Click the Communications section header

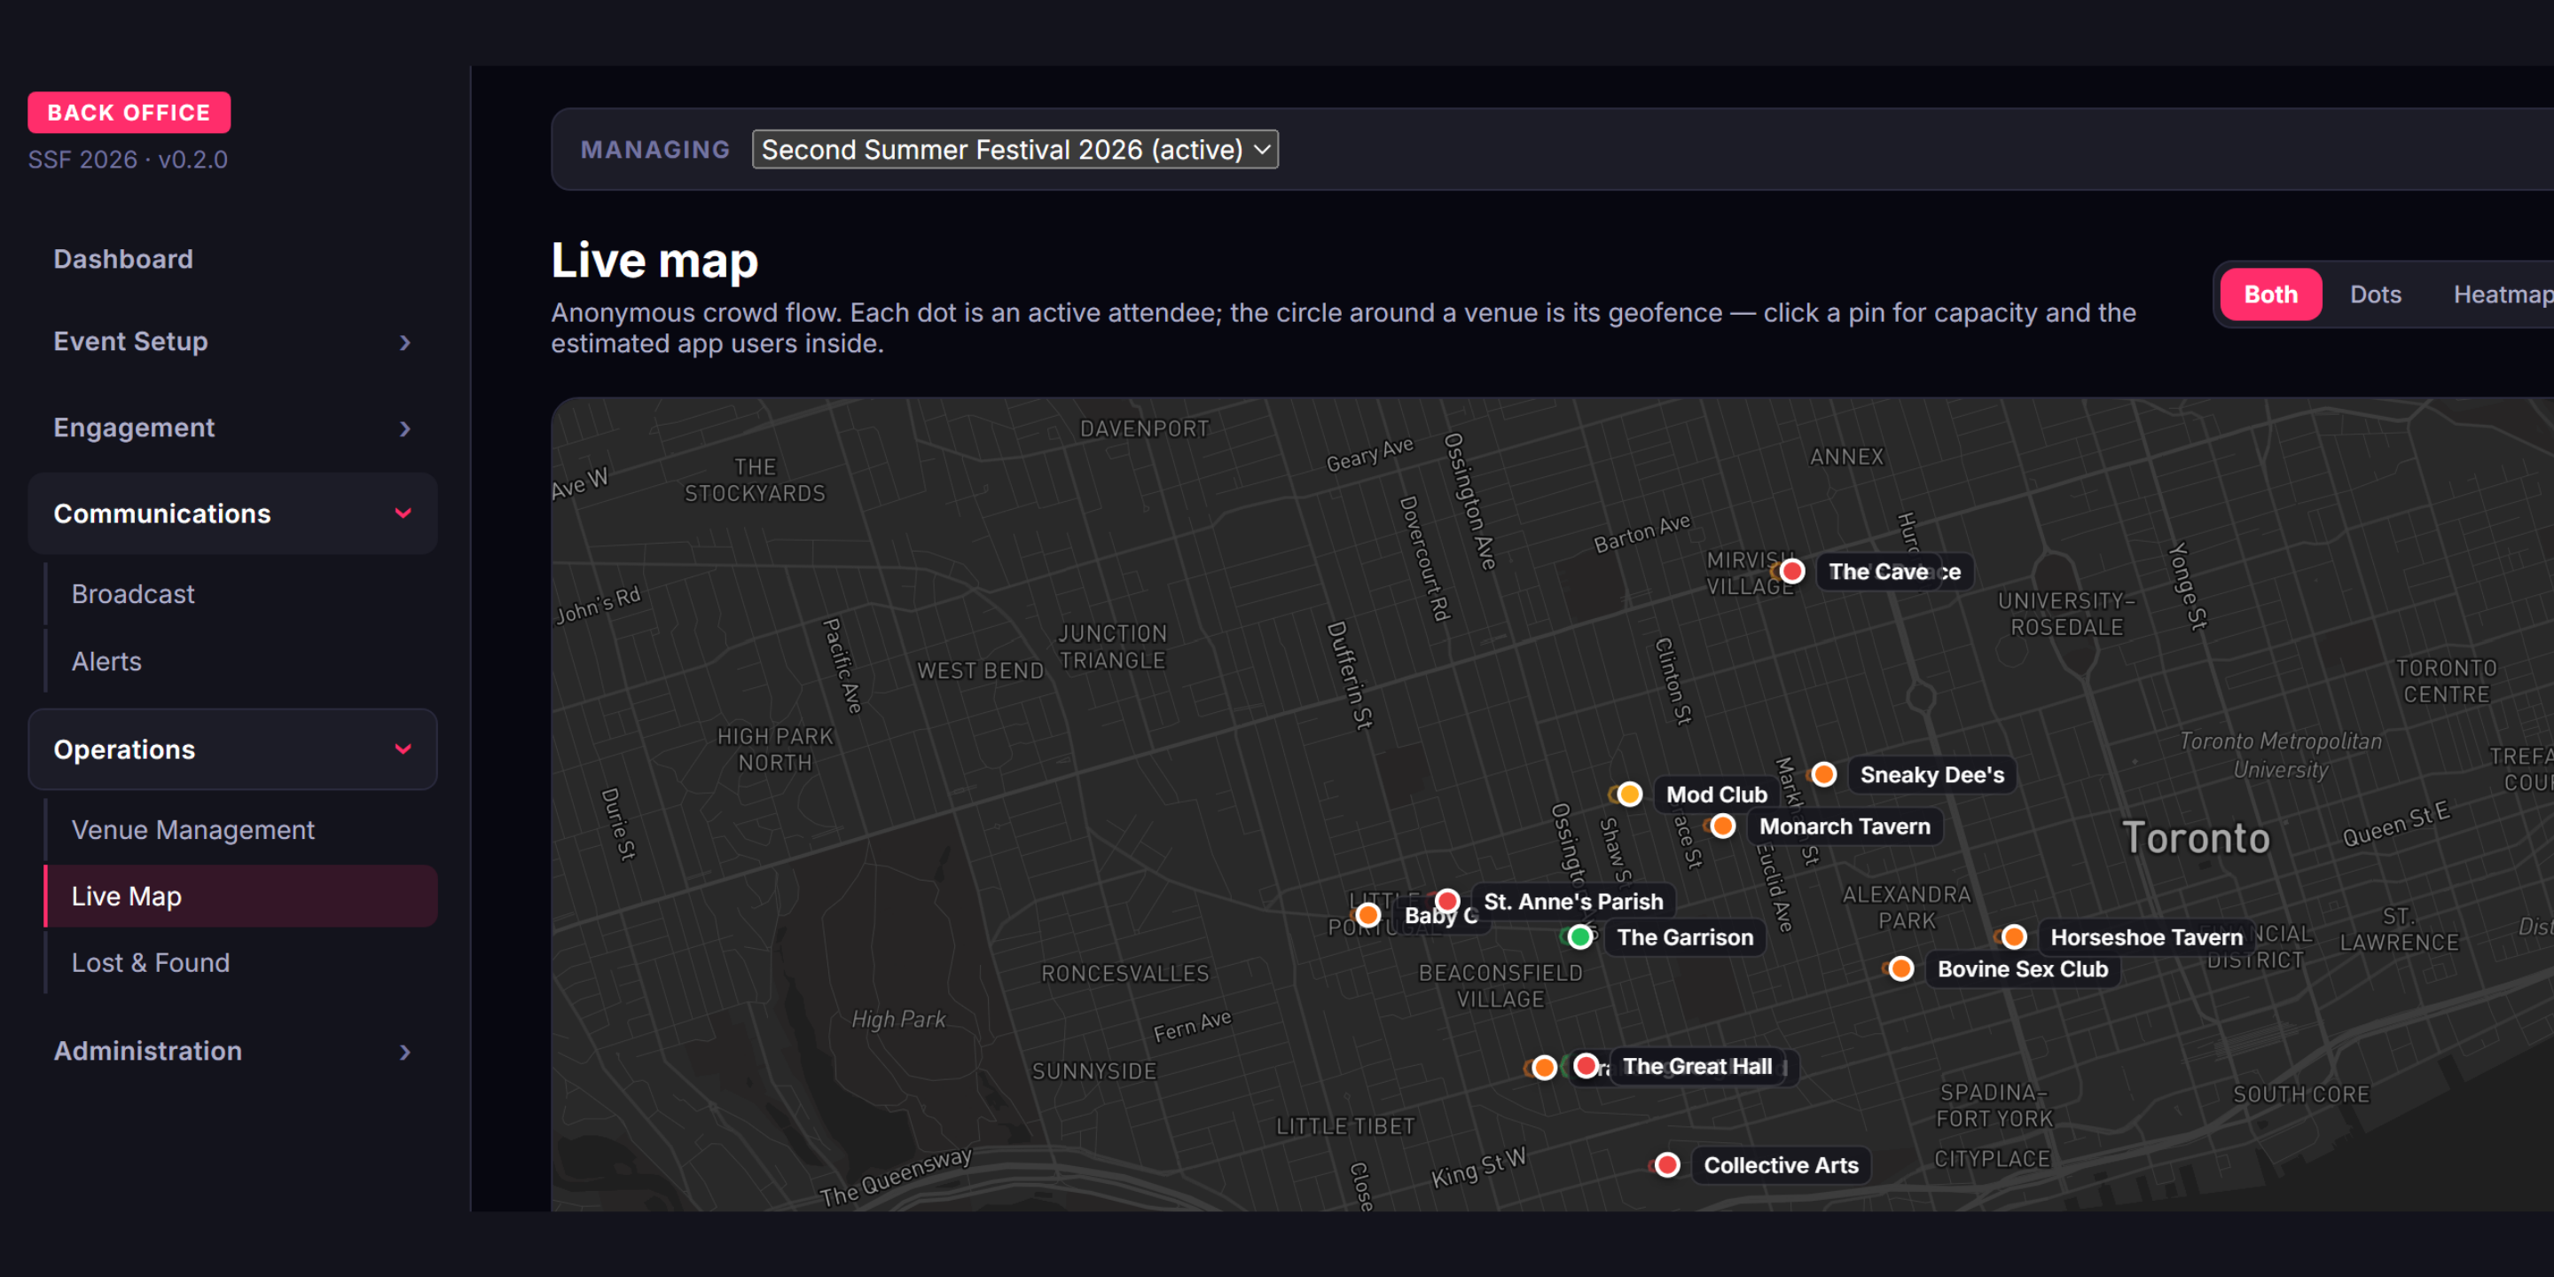click(x=233, y=513)
